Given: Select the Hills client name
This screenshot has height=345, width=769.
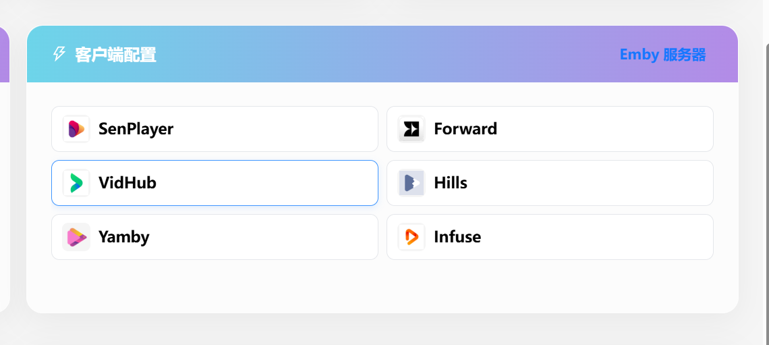Looking at the screenshot, I should (x=451, y=183).
